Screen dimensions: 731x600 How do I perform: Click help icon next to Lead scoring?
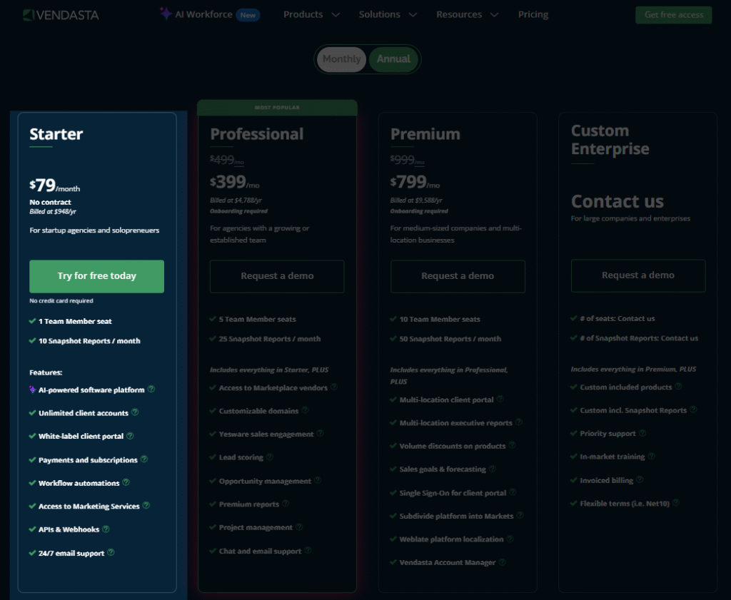click(x=270, y=457)
